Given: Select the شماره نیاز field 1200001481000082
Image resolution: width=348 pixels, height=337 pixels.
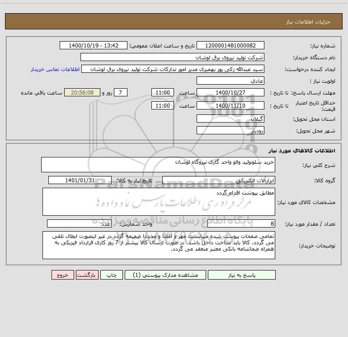Looking at the screenshot, I should 230,45.
